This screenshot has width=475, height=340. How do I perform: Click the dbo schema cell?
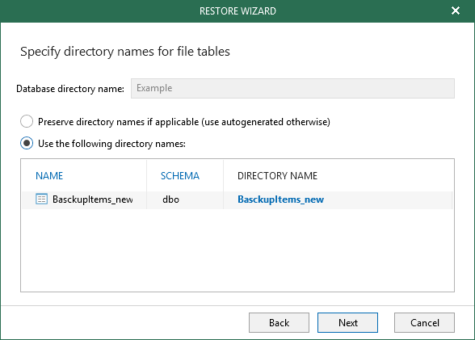click(x=171, y=199)
